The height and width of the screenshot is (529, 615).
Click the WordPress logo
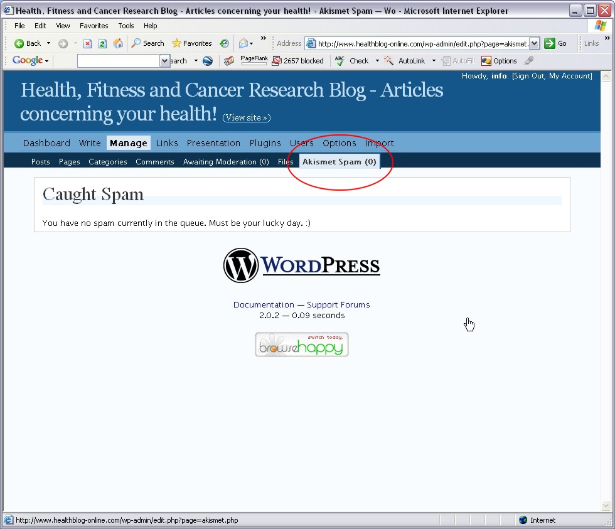[301, 265]
